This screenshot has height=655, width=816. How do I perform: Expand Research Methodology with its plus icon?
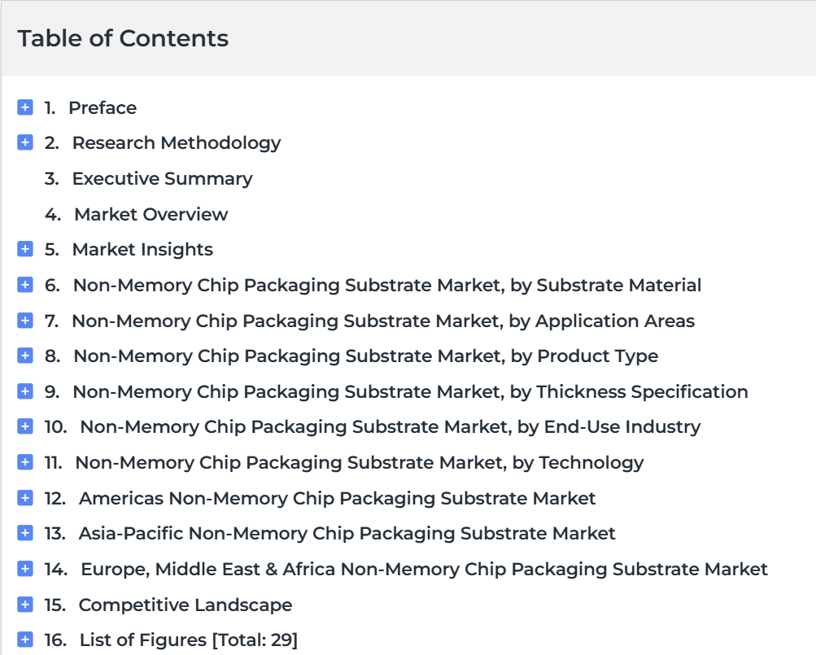(x=25, y=142)
